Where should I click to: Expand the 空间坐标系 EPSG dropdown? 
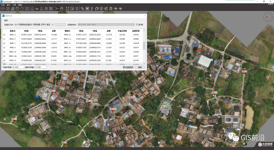pos(106,25)
